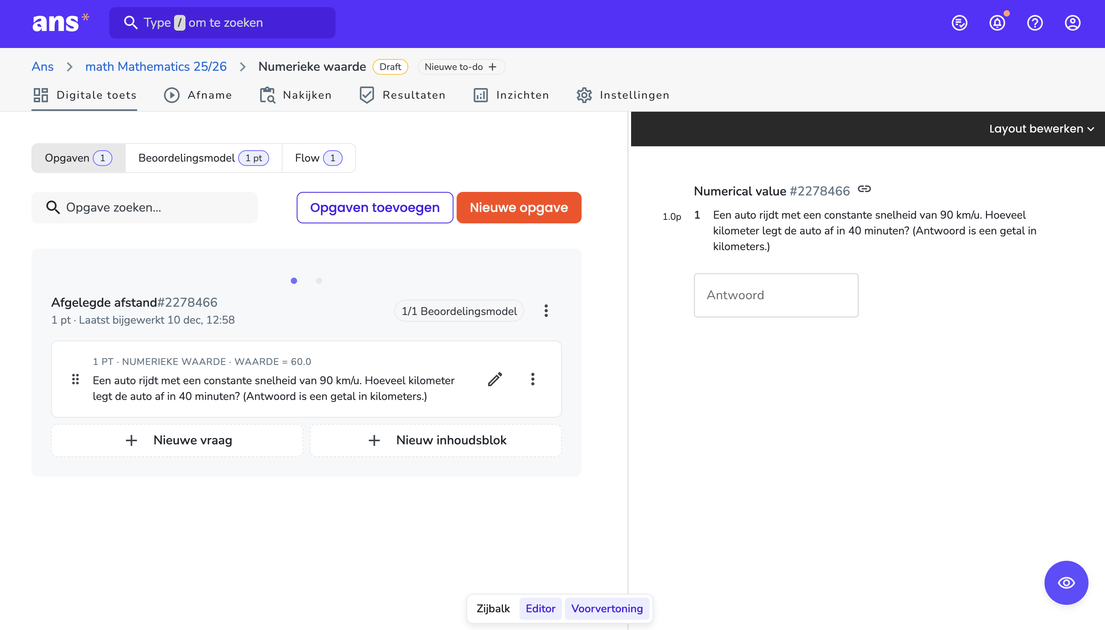Screen dimensions: 1105x630
Task: Expand the Layout bewerken dropdown
Action: [1041, 129]
